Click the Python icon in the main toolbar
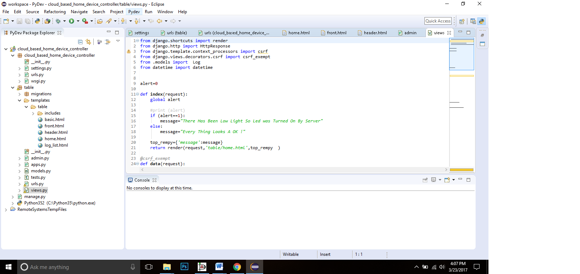The image size is (580, 274). point(37,21)
